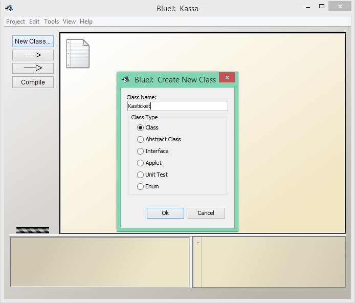Open the Edit menu
The height and width of the screenshot is (303, 355).
(x=34, y=21)
